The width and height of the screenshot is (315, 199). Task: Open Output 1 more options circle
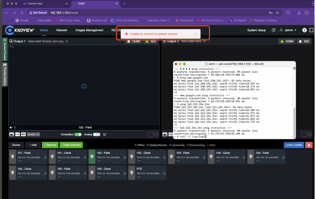click(157, 134)
